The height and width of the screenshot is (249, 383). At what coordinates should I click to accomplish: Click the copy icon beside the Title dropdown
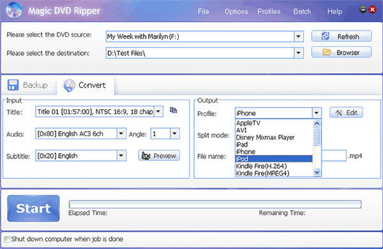173,110
